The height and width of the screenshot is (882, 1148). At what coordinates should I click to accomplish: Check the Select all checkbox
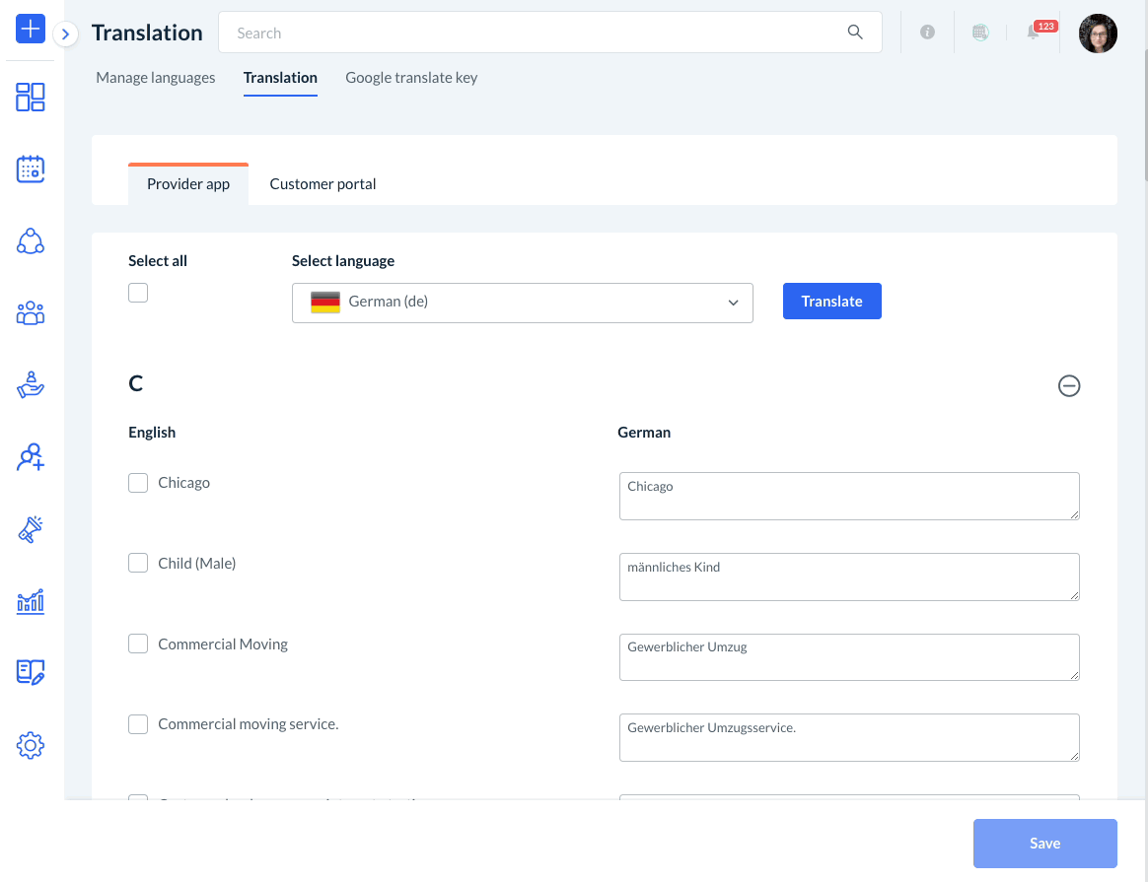pyautogui.click(x=138, y=293)
